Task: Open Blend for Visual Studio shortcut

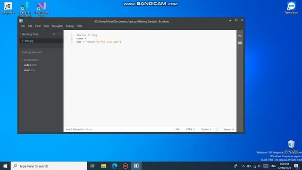Action: [25, 9]
